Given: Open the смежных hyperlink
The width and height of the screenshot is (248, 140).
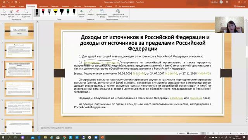Looking at the screenshot, I should [196, 98].
